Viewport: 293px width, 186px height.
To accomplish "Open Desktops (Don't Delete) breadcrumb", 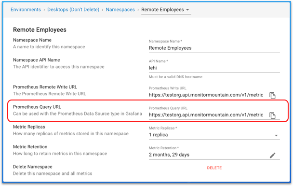I will (73, 10).
